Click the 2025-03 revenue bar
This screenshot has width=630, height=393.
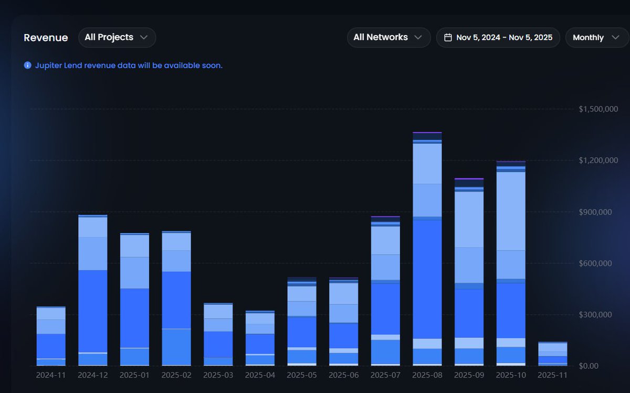(x=218, y=334)
